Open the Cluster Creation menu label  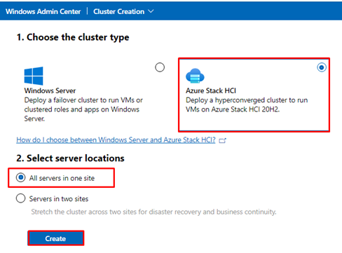[x=118, y=11]
